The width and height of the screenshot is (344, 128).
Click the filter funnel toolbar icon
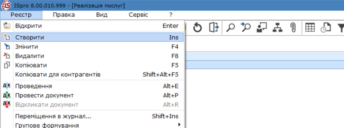coord(341,28)
